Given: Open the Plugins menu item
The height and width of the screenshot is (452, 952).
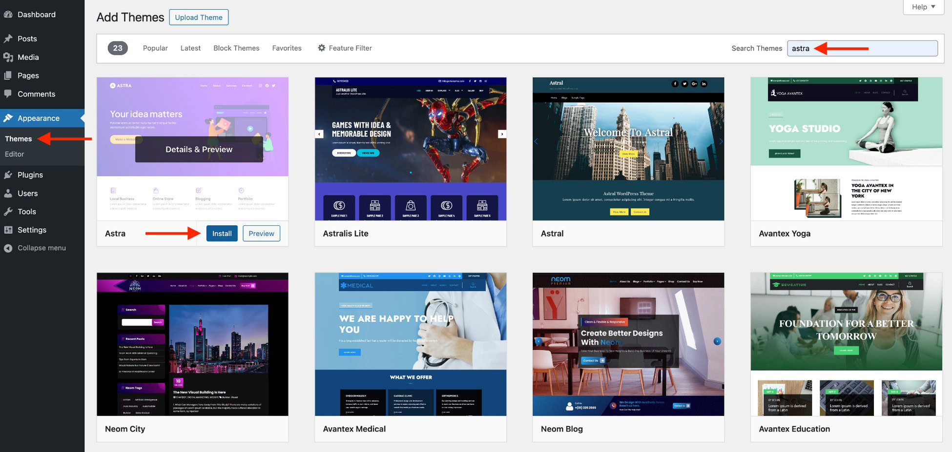Looking at the screenshot, I should (30, 175).
